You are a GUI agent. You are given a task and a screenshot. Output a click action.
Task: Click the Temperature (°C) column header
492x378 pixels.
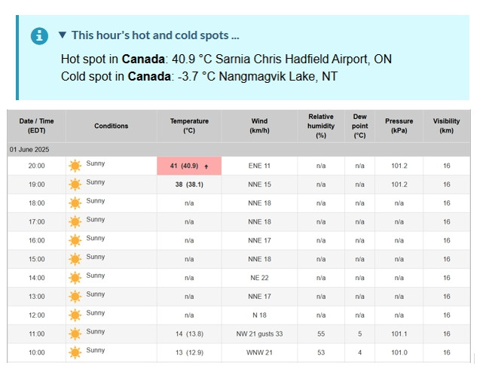pyautogui.click(x=189, y=126)
